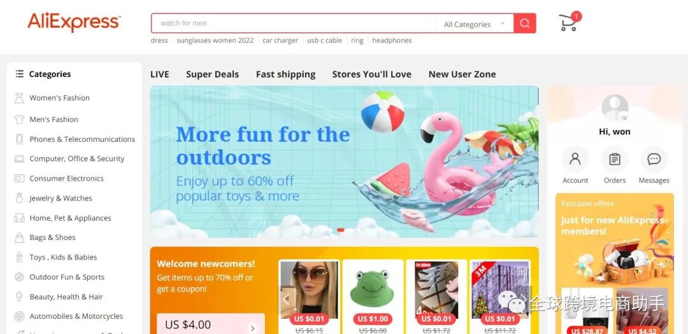Open the Super Deals tab
The image size is (688, 334).
[x=212, y=74]
